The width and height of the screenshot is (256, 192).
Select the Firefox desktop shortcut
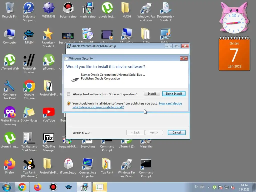point(10,166)
